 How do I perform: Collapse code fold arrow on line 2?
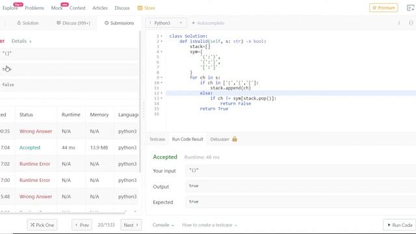click(x=162, y=42)
